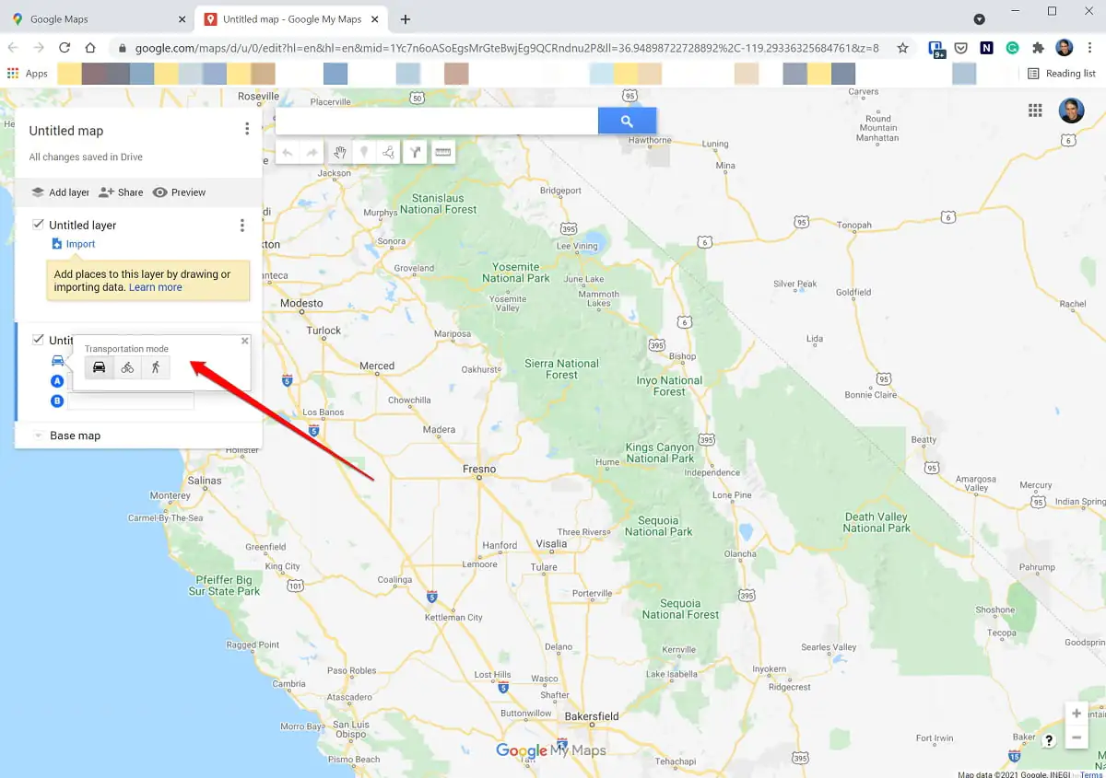Click Preview map button
The height and width of the screenshot is (778, 1106).
pyautogui.click(x=179, y=192)
